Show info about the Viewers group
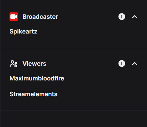147x127 pixels. click(x=122, y=64)
